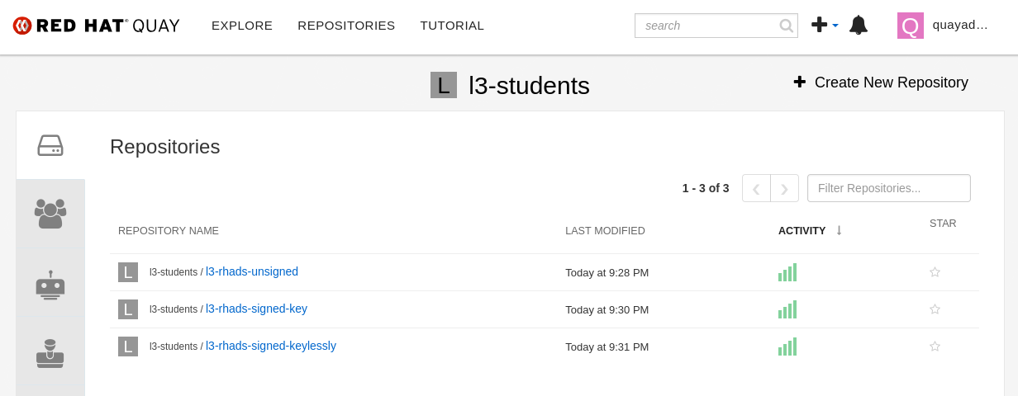
Task: Sort repositories by Activity column
Action: (802, 231)
